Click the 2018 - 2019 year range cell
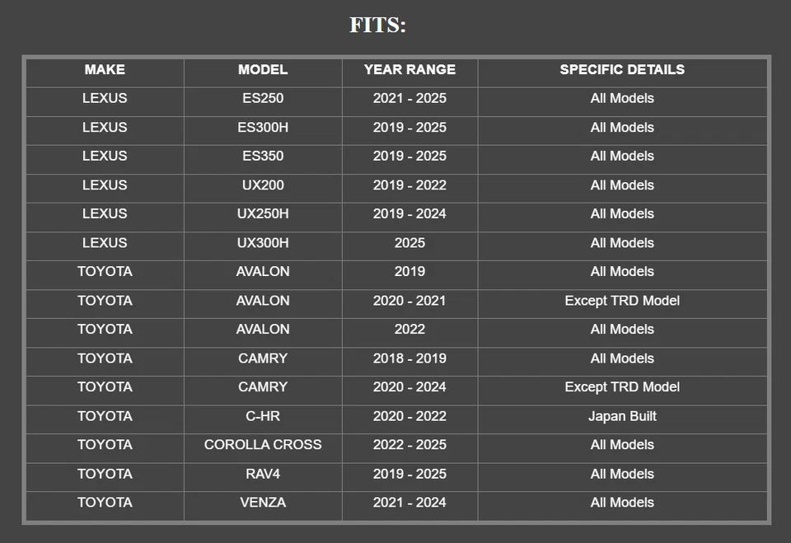This screenshot has width=791, height=543. 410,358
